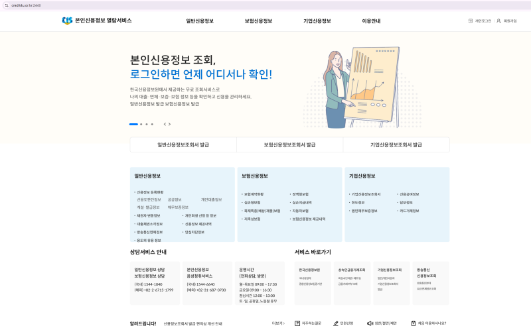Open the 상속인금융거래조회 shortcut card
Screen dimensions: 531x336
point(352,283)
